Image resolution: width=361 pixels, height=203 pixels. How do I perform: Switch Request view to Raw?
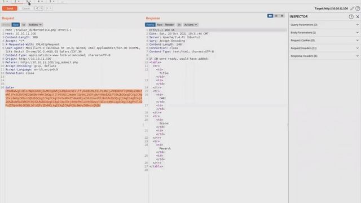16,25
